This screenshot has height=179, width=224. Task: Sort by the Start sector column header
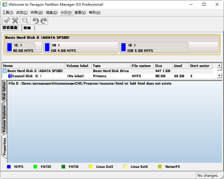[x=200, y=65]
